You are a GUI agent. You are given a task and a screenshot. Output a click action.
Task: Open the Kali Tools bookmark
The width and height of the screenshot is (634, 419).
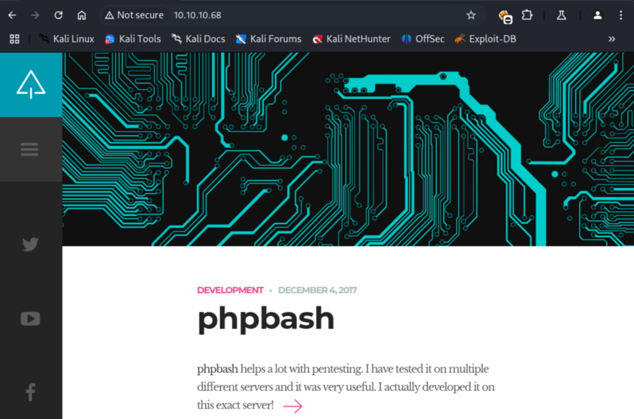click(x=132, y=38)
